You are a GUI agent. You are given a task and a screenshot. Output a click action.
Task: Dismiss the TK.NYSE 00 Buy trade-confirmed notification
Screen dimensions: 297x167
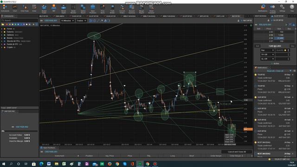[x=293, y=75]
